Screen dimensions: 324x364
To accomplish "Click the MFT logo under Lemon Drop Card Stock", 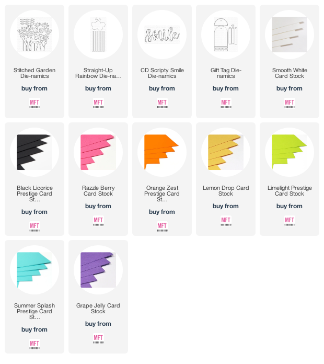I will click(226, 221).
